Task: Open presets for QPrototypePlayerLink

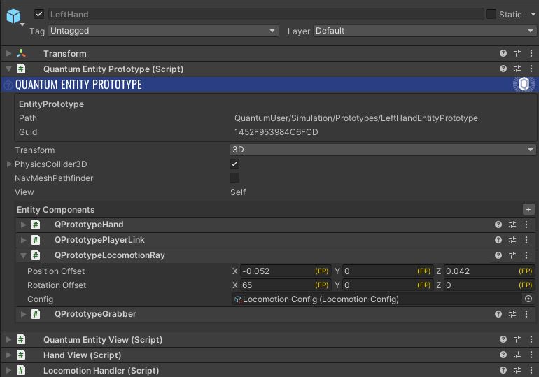Action: pyautogui.click(x=512, y=240)
